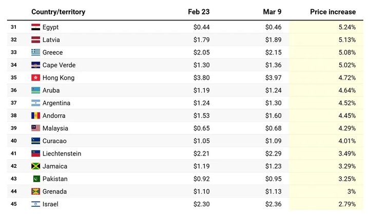This screenshot has width=368, height=214.
Task: Click Aruba's $1.24 Mar 9 price
Action: tap(274, 90)
